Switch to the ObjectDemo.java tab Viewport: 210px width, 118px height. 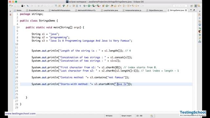click(x=155, y=10)
